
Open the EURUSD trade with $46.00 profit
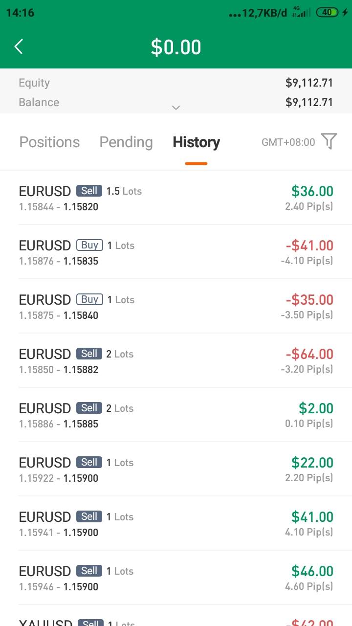176,578
